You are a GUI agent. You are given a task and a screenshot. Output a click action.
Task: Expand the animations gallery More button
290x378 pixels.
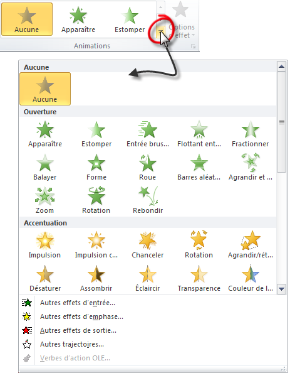[x=160, y=31]
